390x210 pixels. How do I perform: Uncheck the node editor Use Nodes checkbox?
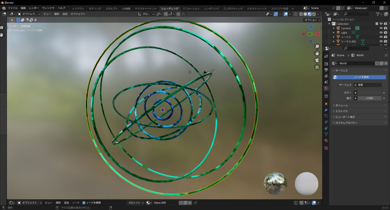pos(84,203)
